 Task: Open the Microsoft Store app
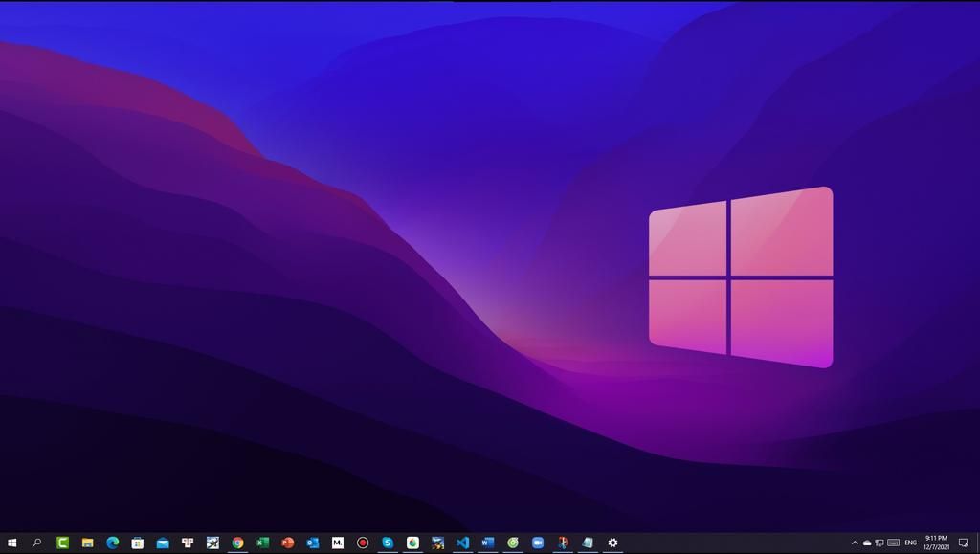coord(138,543)
